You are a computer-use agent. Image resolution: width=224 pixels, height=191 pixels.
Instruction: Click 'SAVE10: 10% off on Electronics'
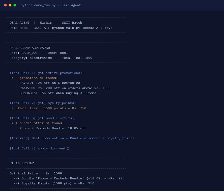coord(50,83)
